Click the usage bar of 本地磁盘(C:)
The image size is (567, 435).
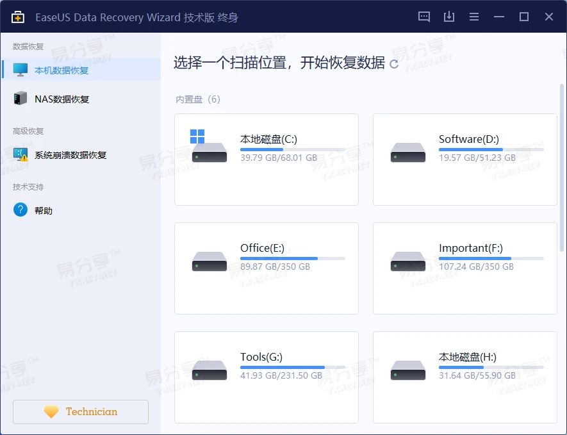point(293,149)
